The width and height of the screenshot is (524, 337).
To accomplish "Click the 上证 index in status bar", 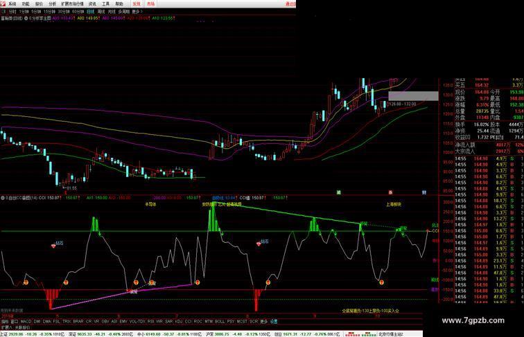I will pyautogui.click(x=33, y=334).
